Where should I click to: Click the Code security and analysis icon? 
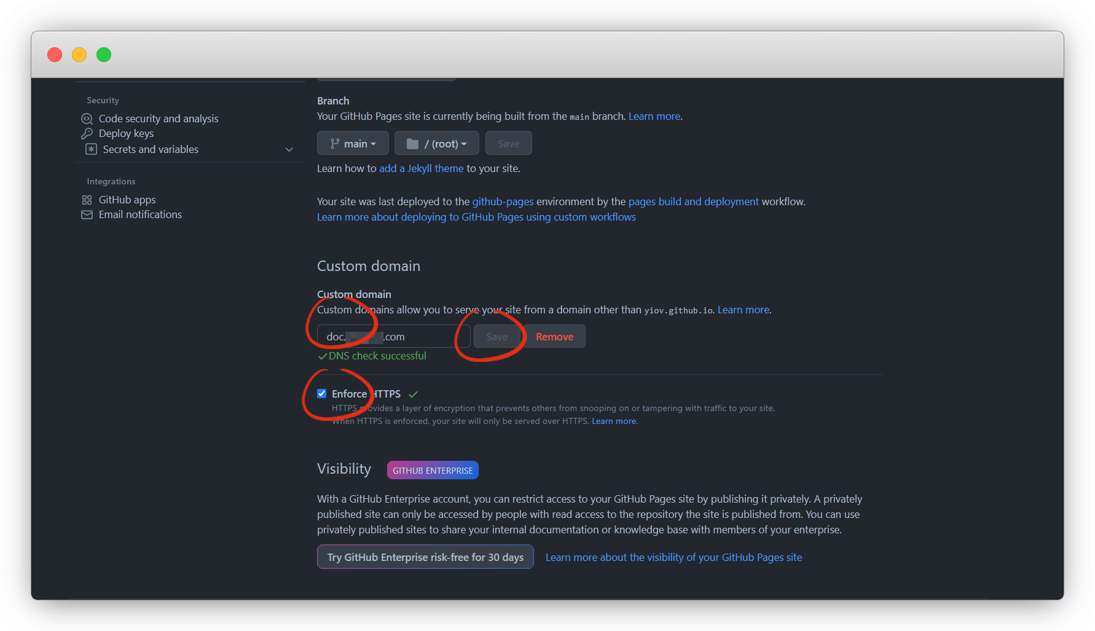tap(87, 119)
